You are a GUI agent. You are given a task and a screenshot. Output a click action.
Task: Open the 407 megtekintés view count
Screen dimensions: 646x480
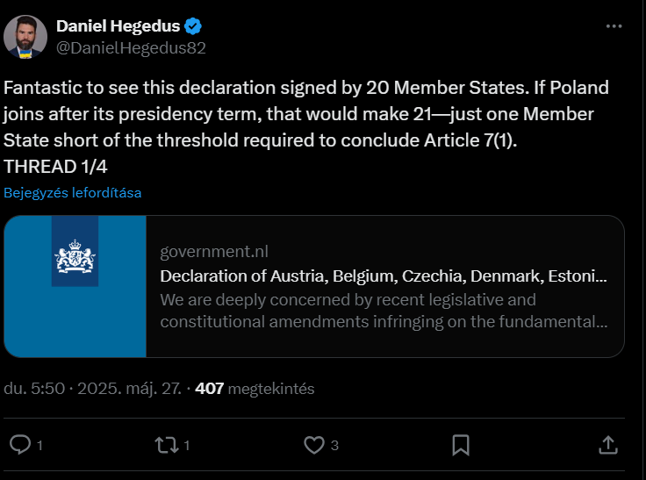click(x=255, y=389)
